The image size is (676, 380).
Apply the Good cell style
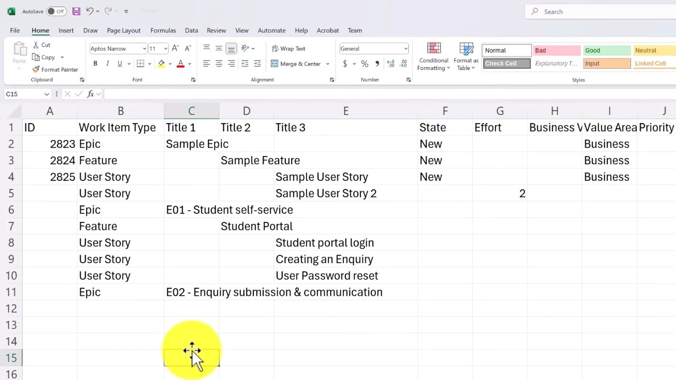click(x=606, y=50)
